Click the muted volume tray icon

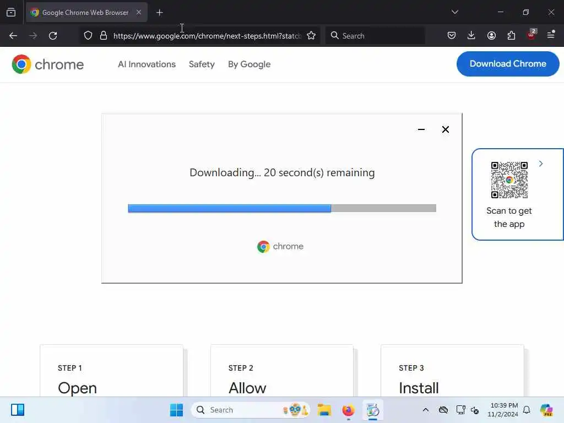tap(475, 410)
